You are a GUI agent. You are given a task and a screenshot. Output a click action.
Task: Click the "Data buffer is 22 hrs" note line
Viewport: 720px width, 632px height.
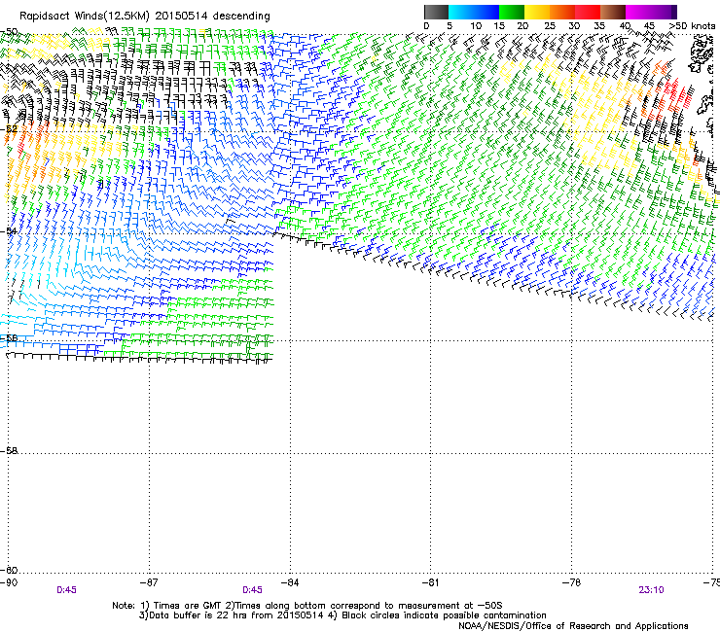click(x=342, y=615)
